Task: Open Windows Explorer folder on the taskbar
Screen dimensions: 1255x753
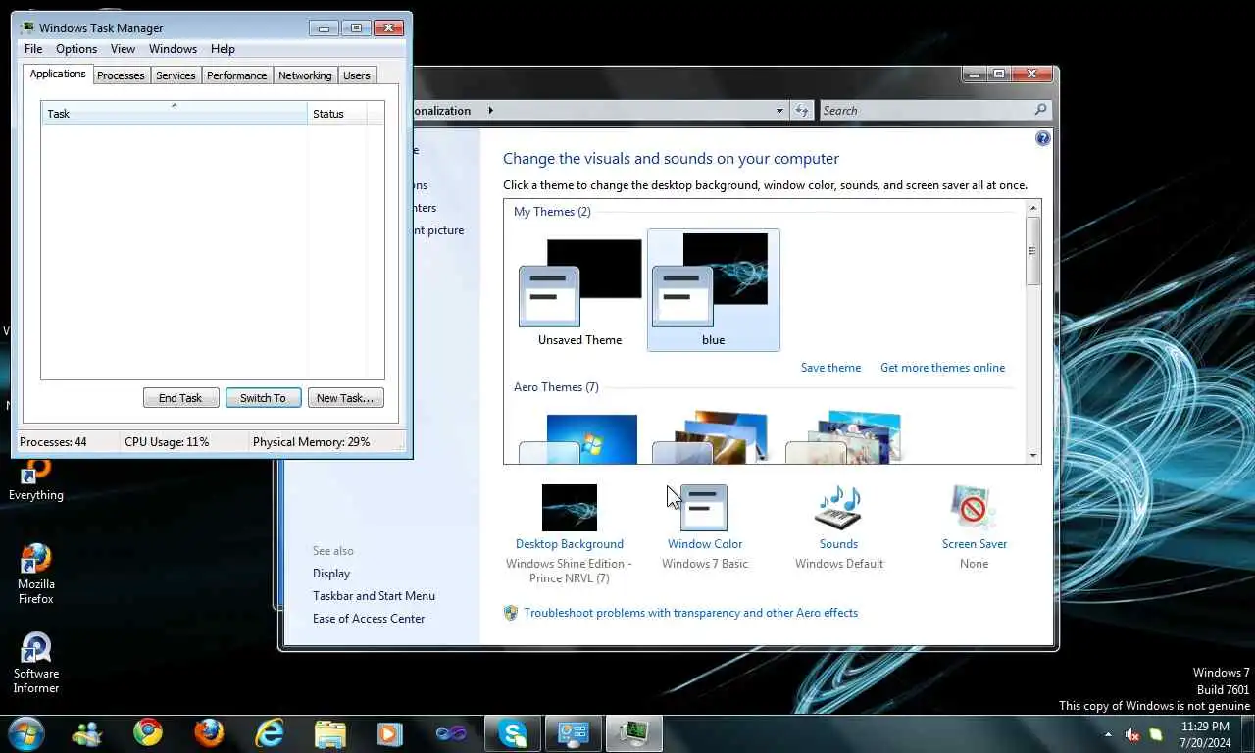Action: pos(330,732)
